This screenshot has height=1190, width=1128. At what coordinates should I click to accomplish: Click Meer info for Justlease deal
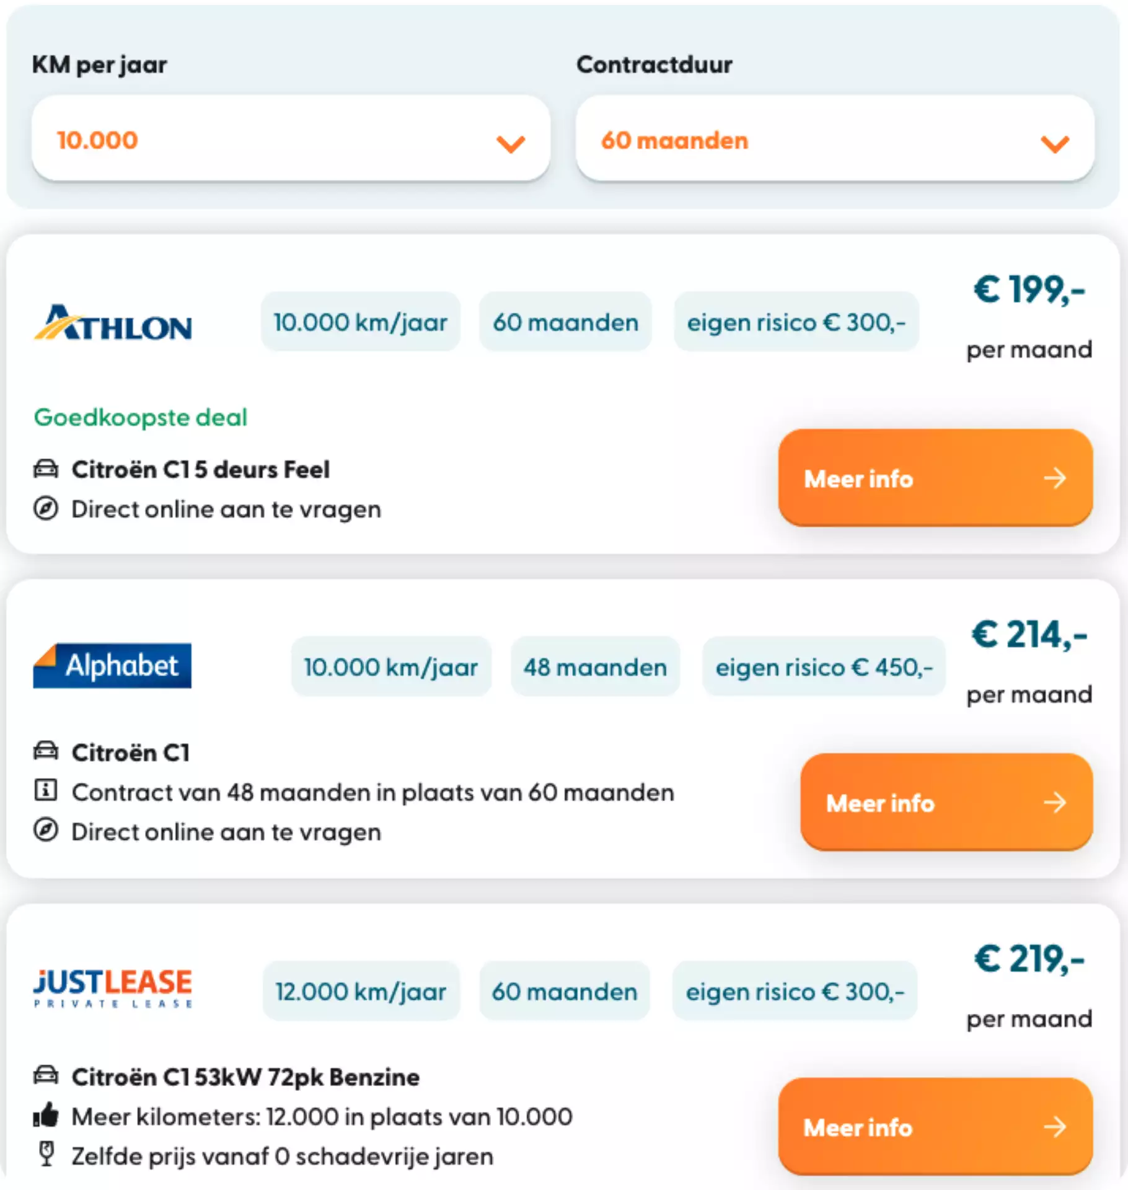[x=935, y=1127]
